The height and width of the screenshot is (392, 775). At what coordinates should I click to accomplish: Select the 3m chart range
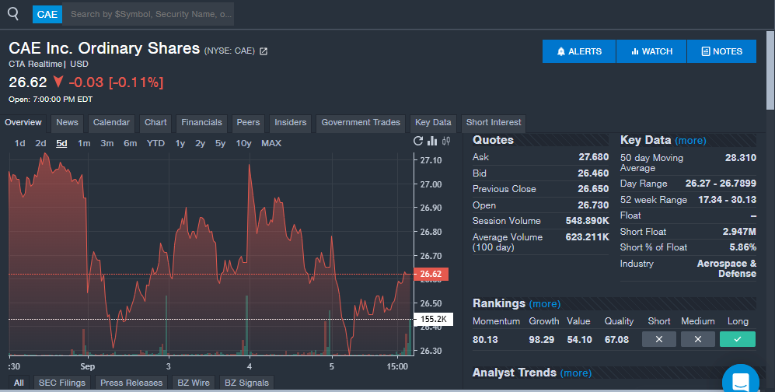tap(107, 143)
